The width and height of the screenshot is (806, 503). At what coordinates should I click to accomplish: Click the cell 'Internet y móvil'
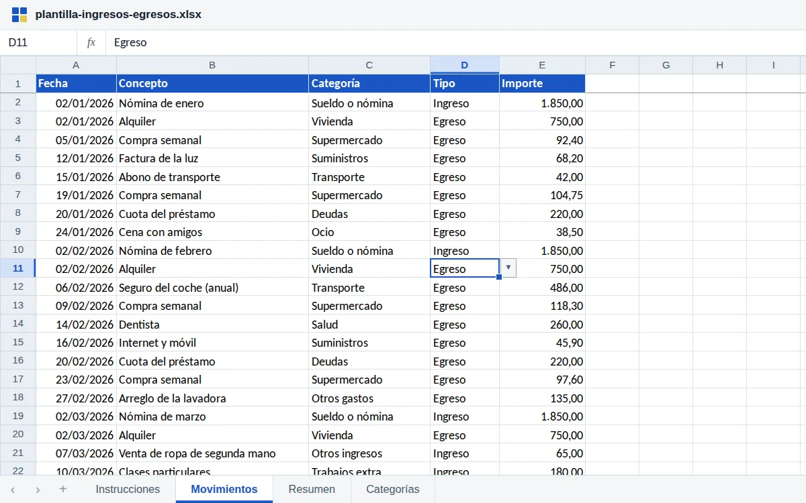[212, 343]
